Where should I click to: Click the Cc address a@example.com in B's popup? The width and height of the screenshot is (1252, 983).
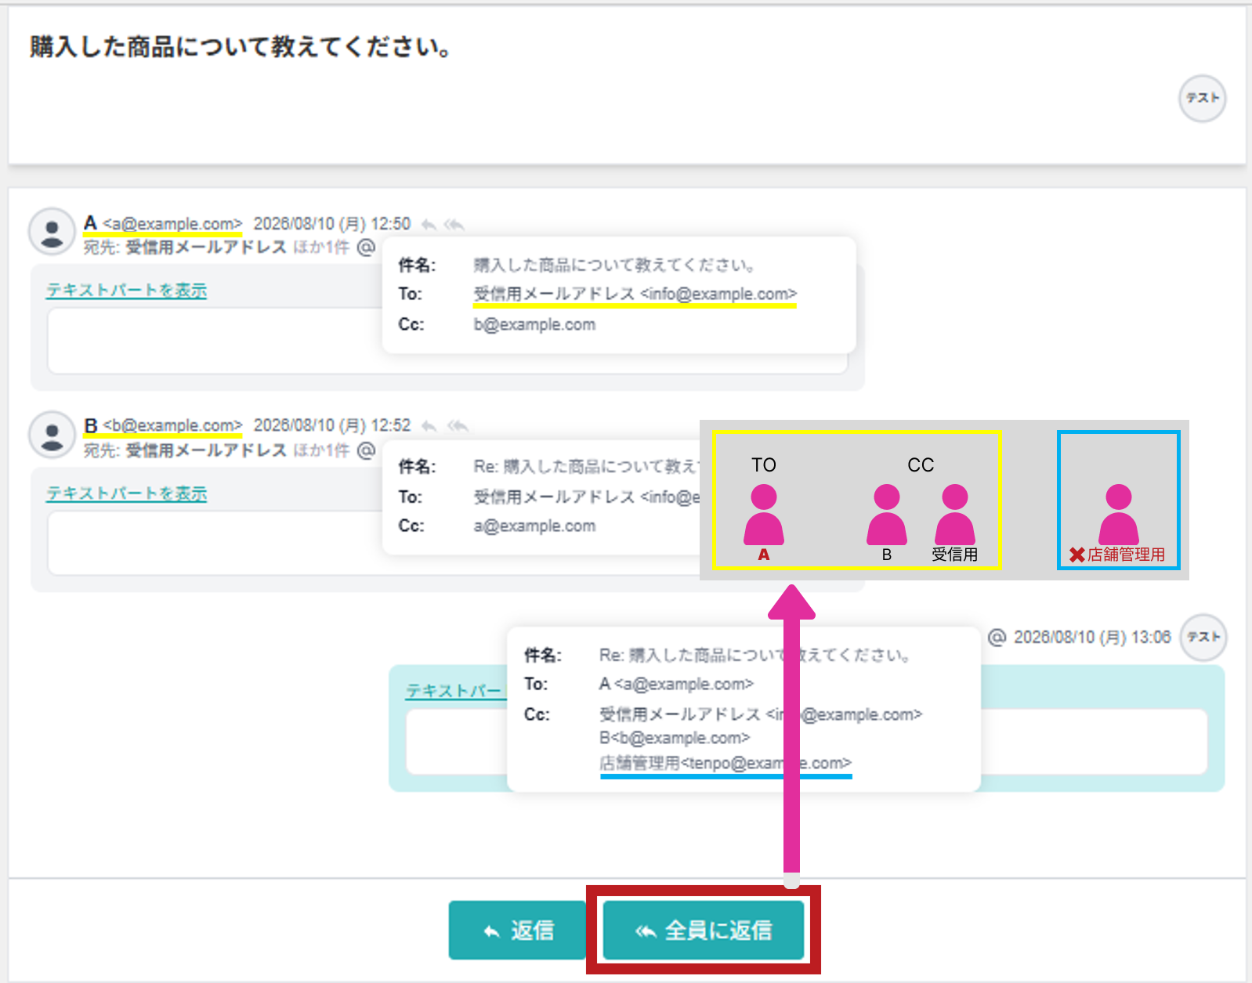coord(534,526)
